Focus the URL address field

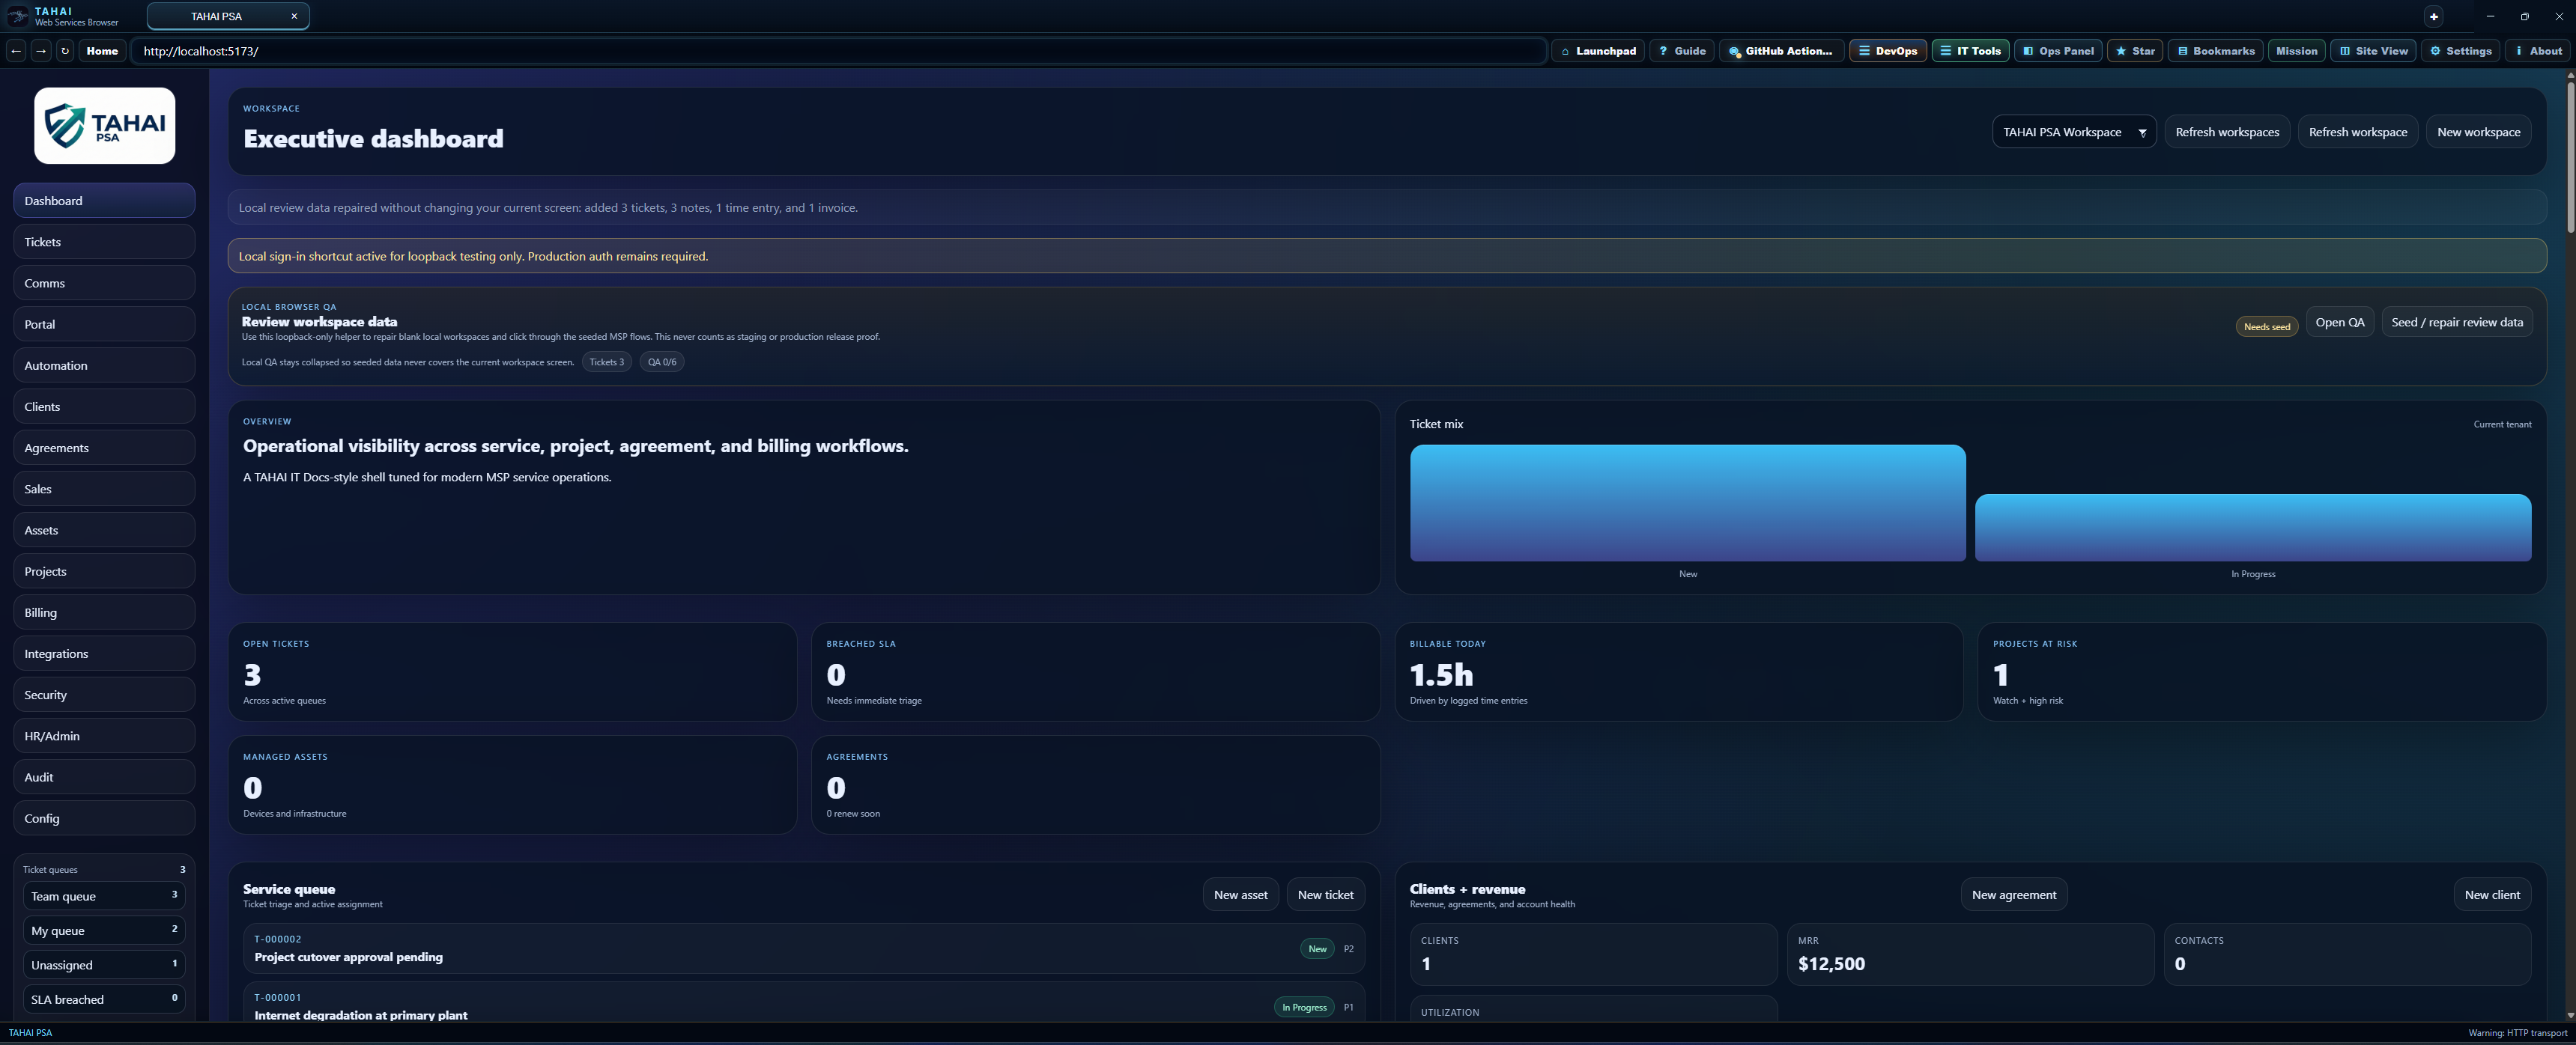coord(839,51)
